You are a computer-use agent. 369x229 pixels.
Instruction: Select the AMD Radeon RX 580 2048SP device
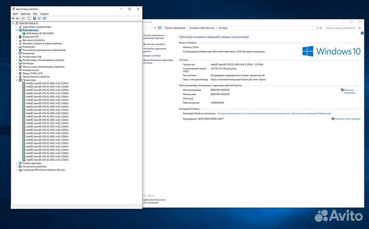pos(39,33)
